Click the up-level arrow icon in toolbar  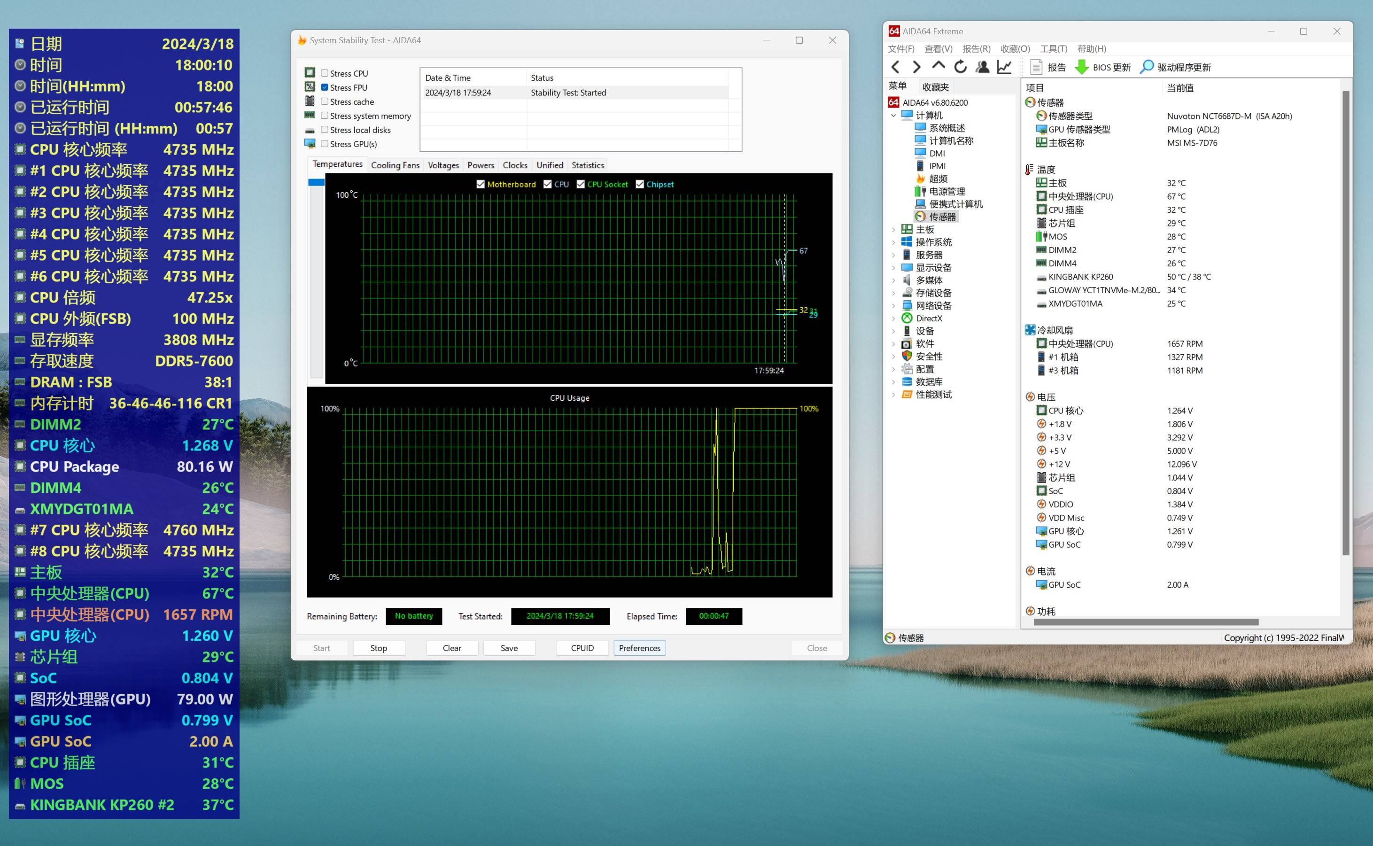(x=939, y=66)
